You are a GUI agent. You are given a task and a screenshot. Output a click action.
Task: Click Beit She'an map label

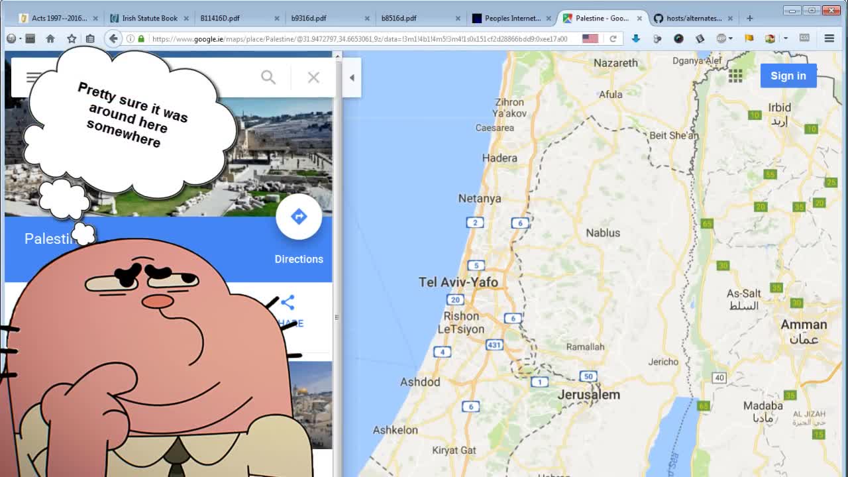674,135
